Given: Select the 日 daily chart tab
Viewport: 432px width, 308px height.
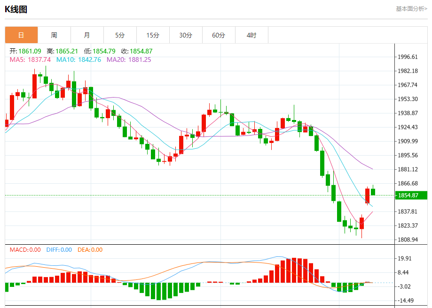Looking at the screenshot, I should [x=21, y=35].
